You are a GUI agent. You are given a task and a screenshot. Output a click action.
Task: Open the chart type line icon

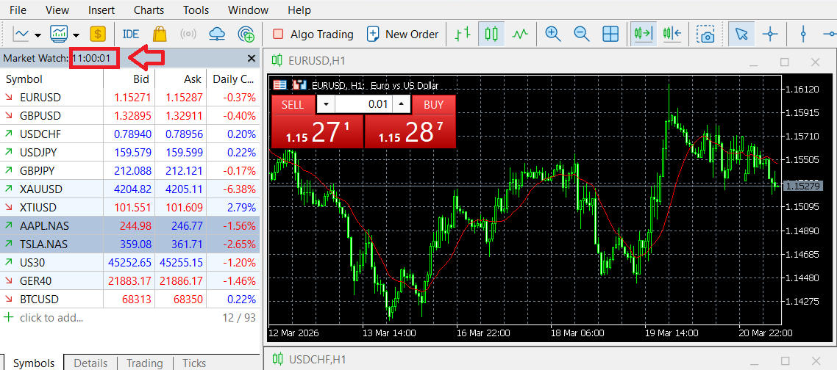(x=21, y=34)
